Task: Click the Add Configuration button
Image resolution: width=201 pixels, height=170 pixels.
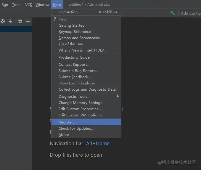Action: (x=190, y=13)
